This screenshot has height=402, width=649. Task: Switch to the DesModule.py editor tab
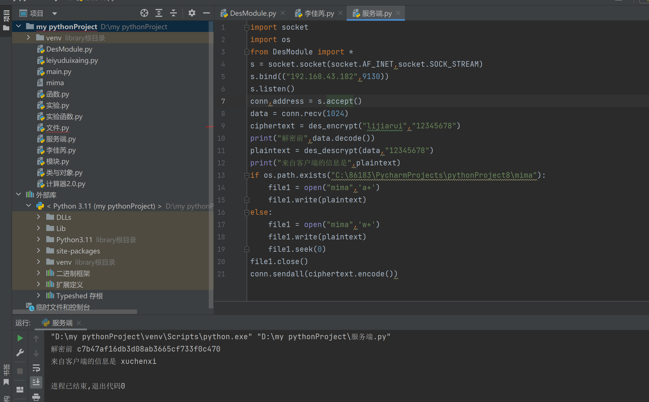[x=252, y=13]
